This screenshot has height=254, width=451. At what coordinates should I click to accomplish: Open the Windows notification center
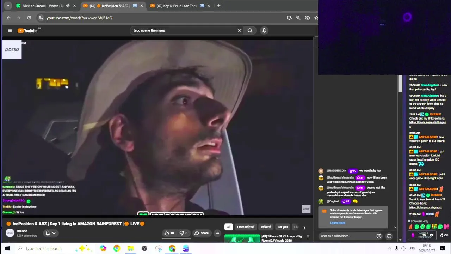pos(443,248)
